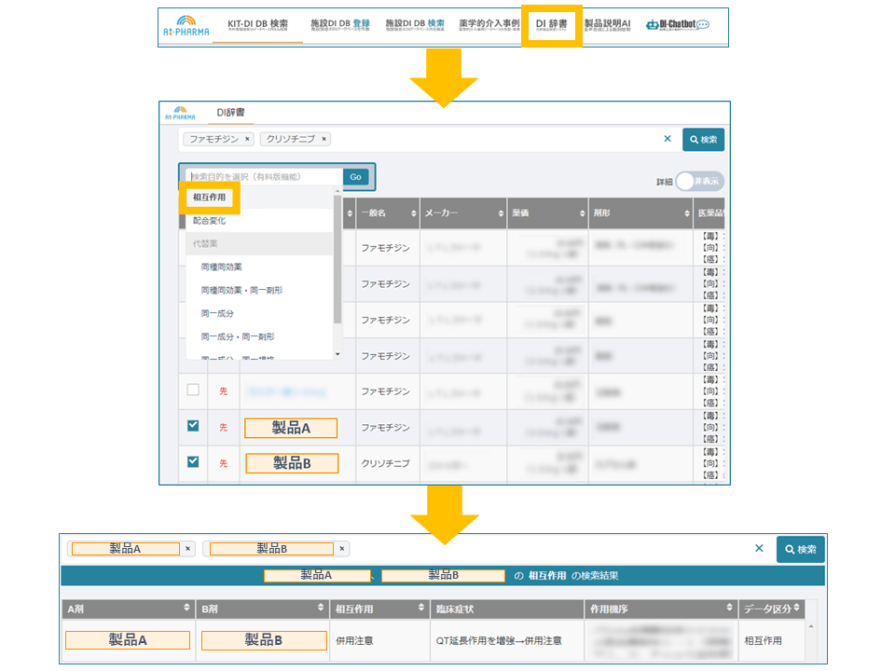This screenshot has height=671, width=895.
Task: Open the DI 辞書 tab in top navigation
Action: click(551, 25)
